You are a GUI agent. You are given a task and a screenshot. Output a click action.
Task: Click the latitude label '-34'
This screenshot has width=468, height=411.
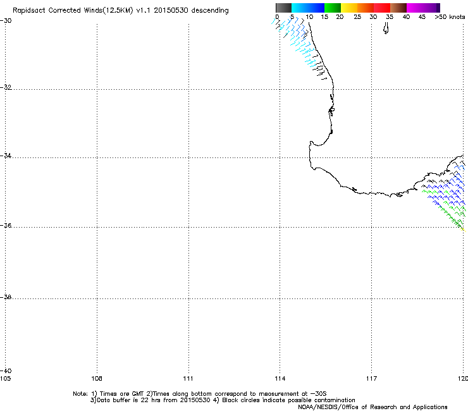pyautogui.click(x=6, y=156)
